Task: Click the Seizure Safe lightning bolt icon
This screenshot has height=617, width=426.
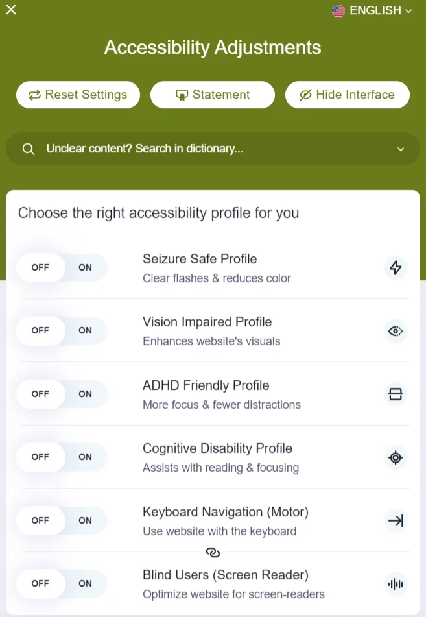Action: pos(396,267)
